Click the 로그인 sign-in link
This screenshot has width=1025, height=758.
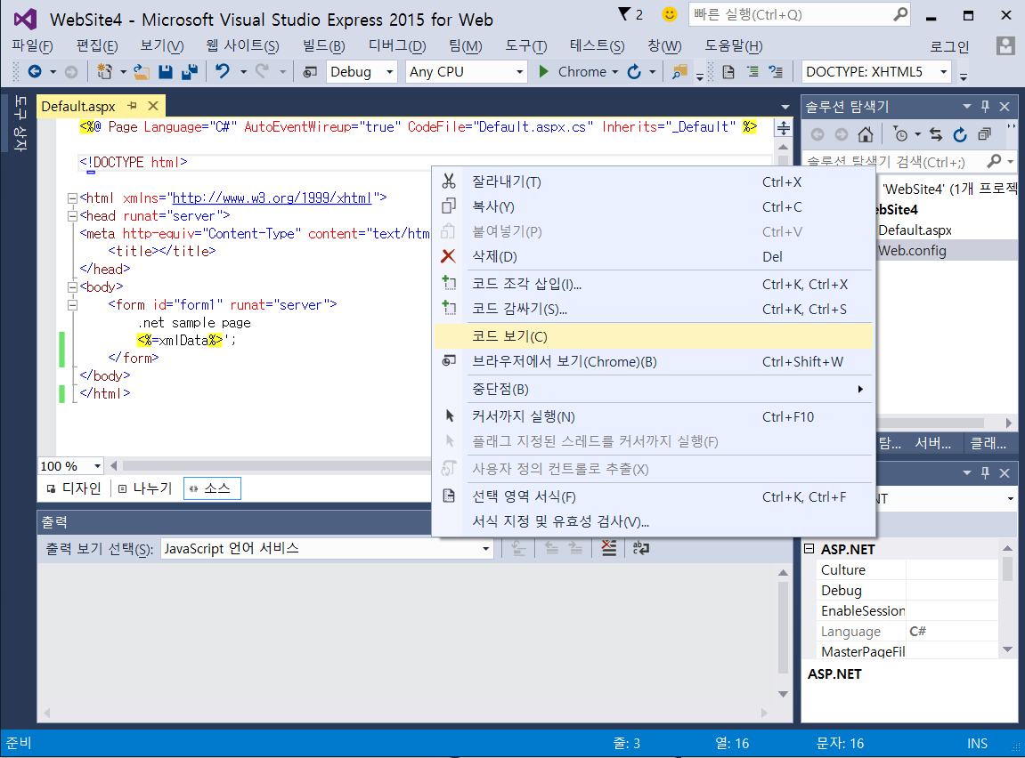click(949, 46)
